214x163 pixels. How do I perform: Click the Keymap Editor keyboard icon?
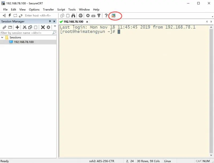pyautogui.click(x=93, y=16)
